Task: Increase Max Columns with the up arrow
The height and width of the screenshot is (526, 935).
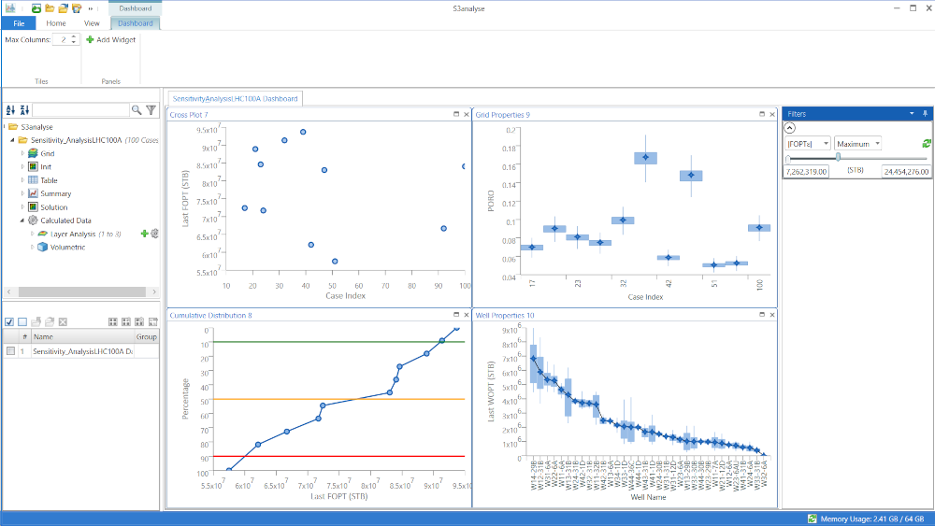Action: 74,37
